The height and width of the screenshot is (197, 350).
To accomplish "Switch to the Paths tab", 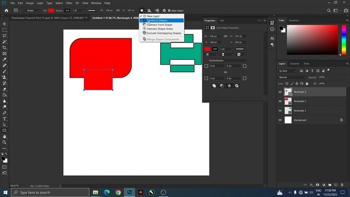I will (306, 63).
